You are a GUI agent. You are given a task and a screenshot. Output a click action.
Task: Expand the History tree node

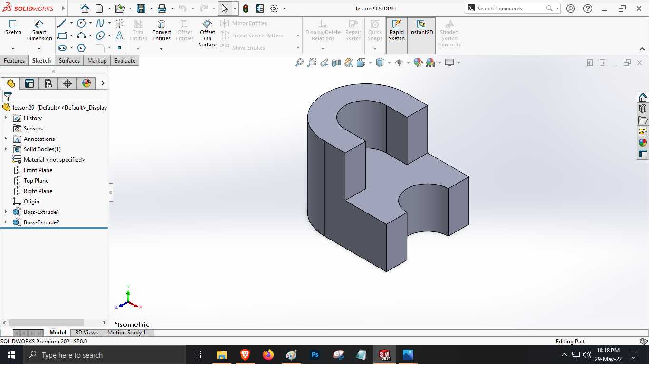tap(6, 118)
